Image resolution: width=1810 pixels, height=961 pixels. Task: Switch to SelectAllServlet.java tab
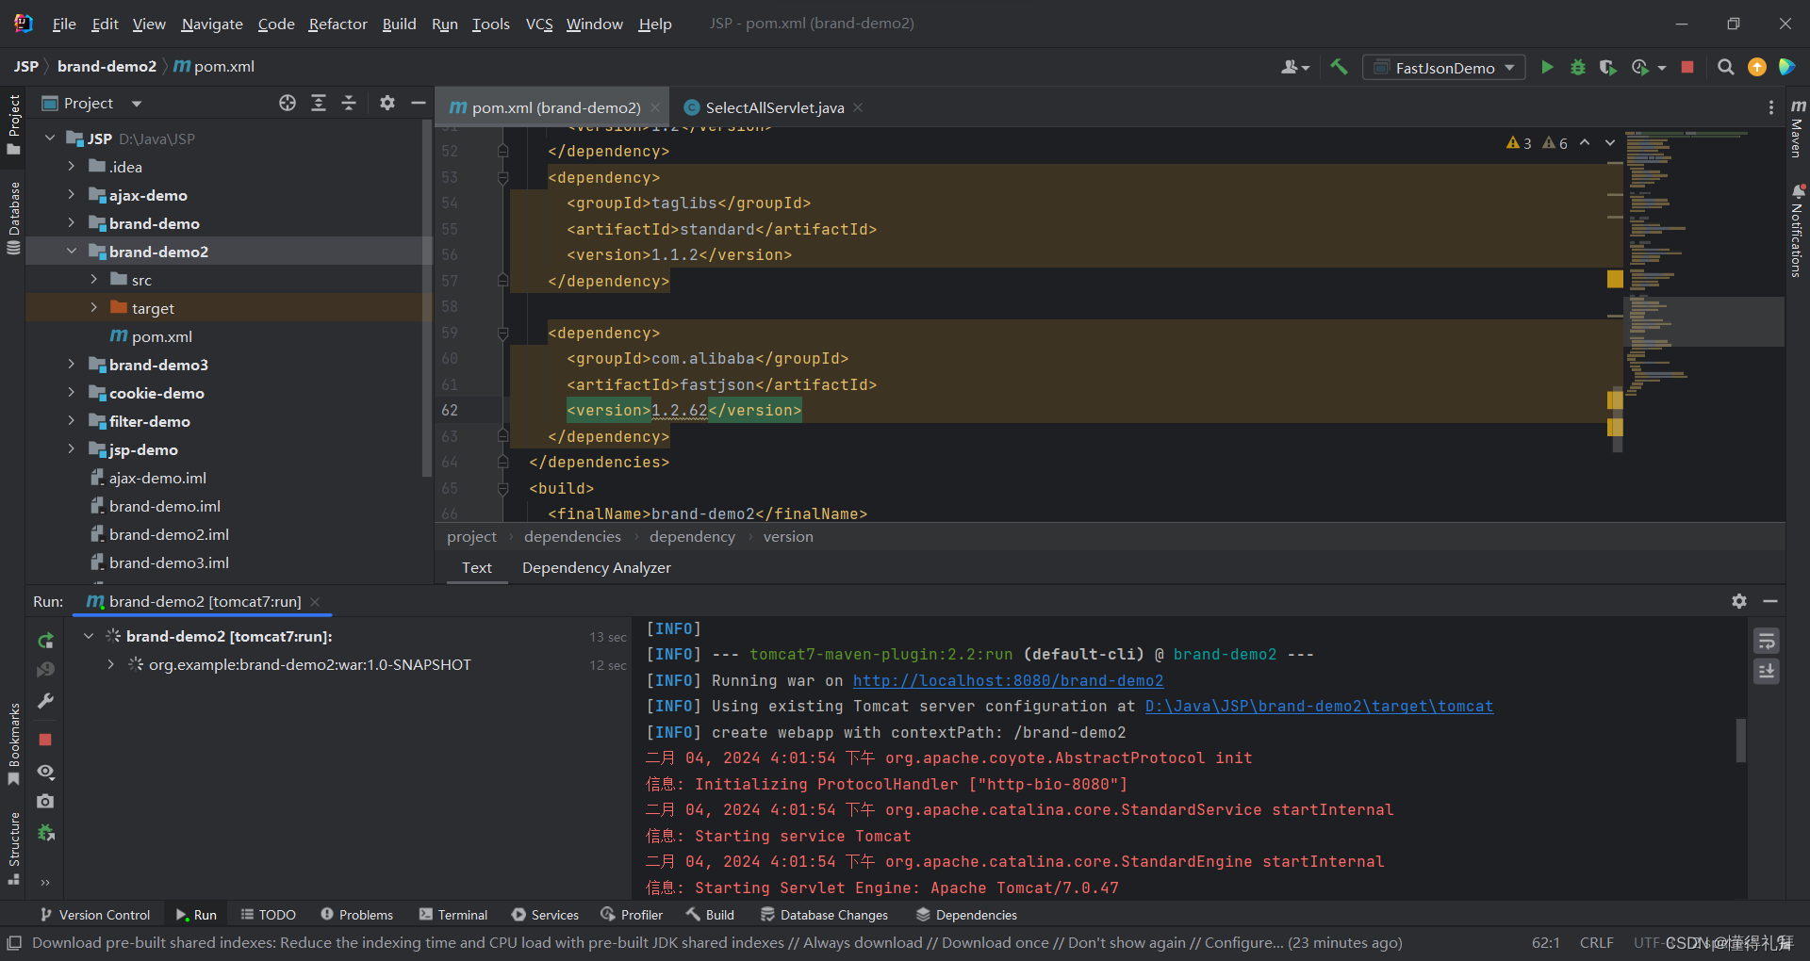point(774,107)
